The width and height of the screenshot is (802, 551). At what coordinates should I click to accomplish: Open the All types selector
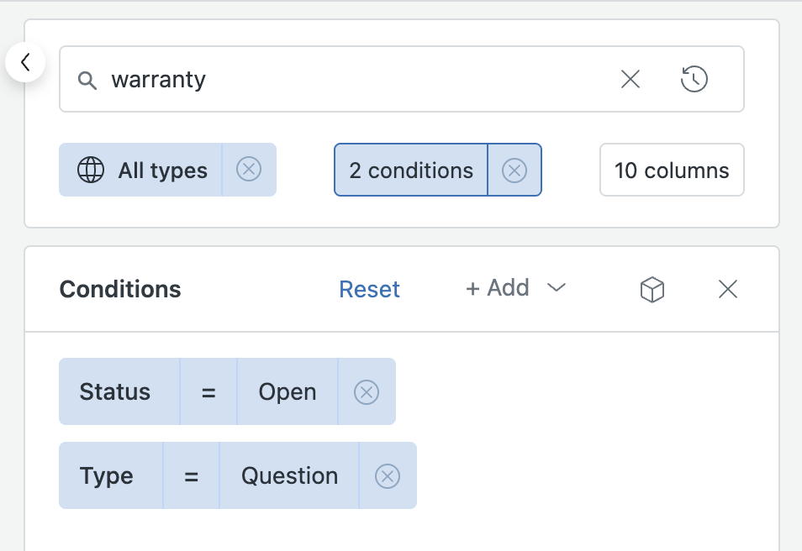[x=140, y=170]
